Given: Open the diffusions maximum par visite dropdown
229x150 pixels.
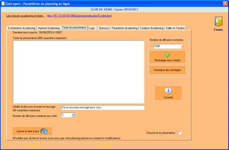Looking at the screenshot, I should coord(74,115).
